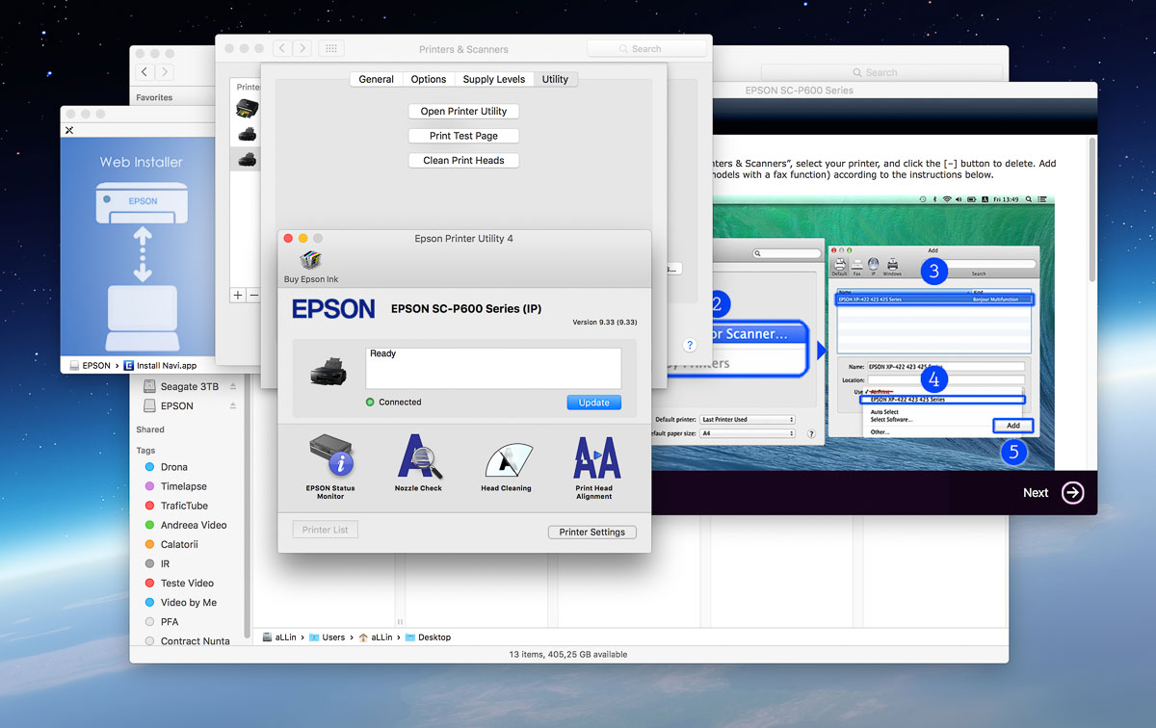Image resolution: width=1156 pixels, height=728 pixels.
Task: Launch the Nozzle Check utility
Action: pyautogui.click(x=418, y=456)
